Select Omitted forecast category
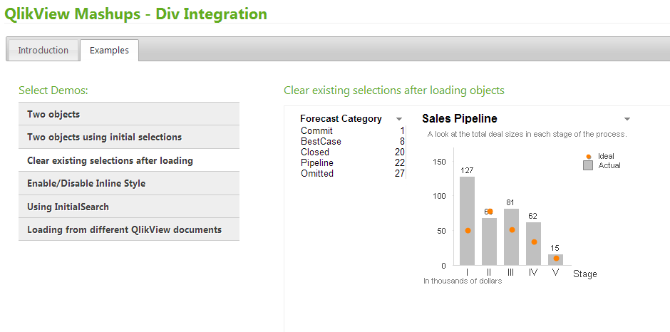 (317, 174)
